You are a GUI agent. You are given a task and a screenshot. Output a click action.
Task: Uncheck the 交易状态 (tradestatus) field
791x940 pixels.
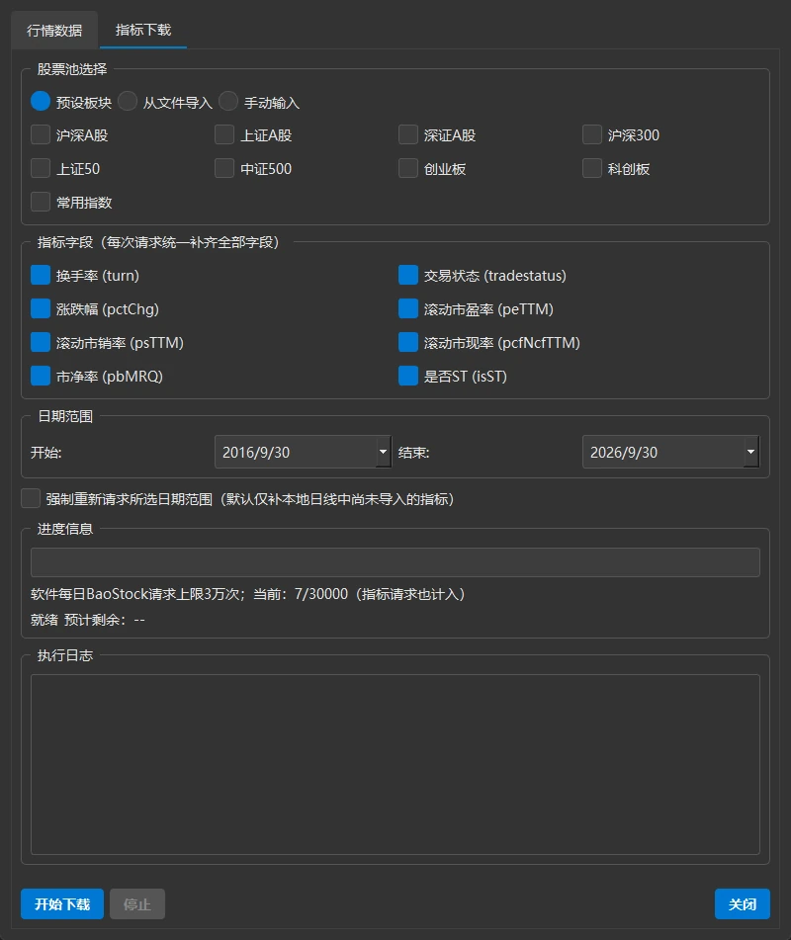pyautogui.click(x=408, y=275)
